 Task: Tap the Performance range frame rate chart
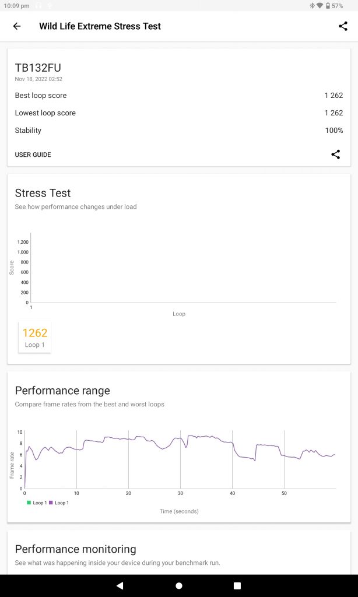[x=180, y=461]
